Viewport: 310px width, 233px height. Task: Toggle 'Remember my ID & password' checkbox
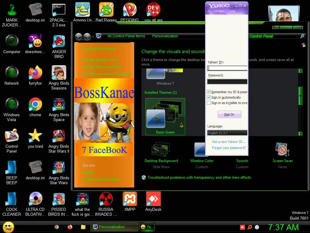209,92
